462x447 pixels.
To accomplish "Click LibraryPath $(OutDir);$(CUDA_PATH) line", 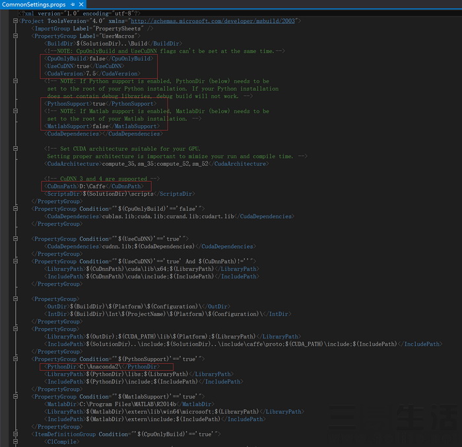I will (173, 337).
